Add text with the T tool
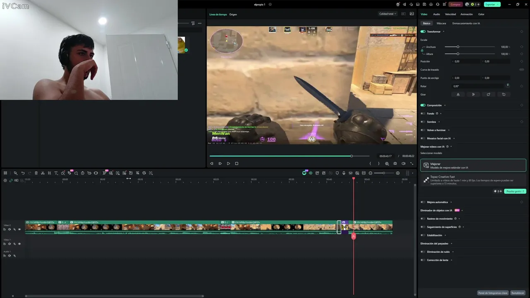Viewport: 530px width, 298px height. click(x=56, y=173)
